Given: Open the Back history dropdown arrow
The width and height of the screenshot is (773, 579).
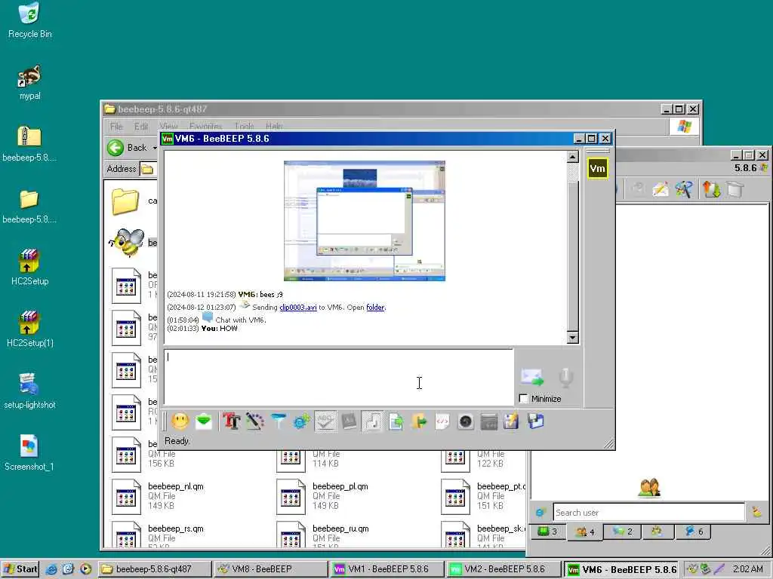Looking at the screenshot, I should [154, 147].
